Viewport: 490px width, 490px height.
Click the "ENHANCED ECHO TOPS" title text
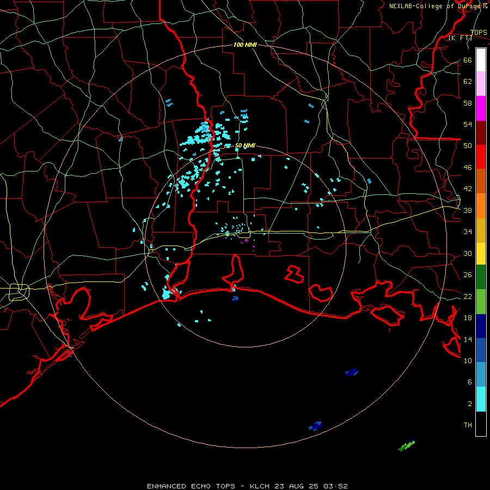191,486
